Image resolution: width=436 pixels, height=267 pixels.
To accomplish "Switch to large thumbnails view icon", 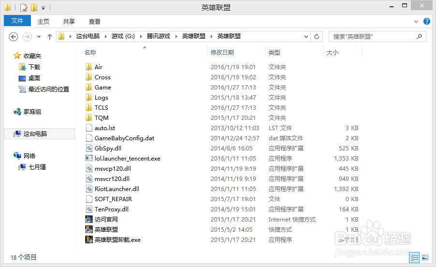I will coord(425,257).
